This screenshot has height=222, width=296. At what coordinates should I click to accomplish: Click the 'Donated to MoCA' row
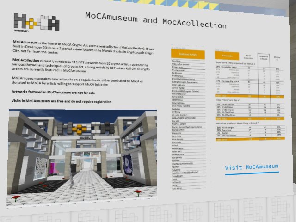[249, 68]
